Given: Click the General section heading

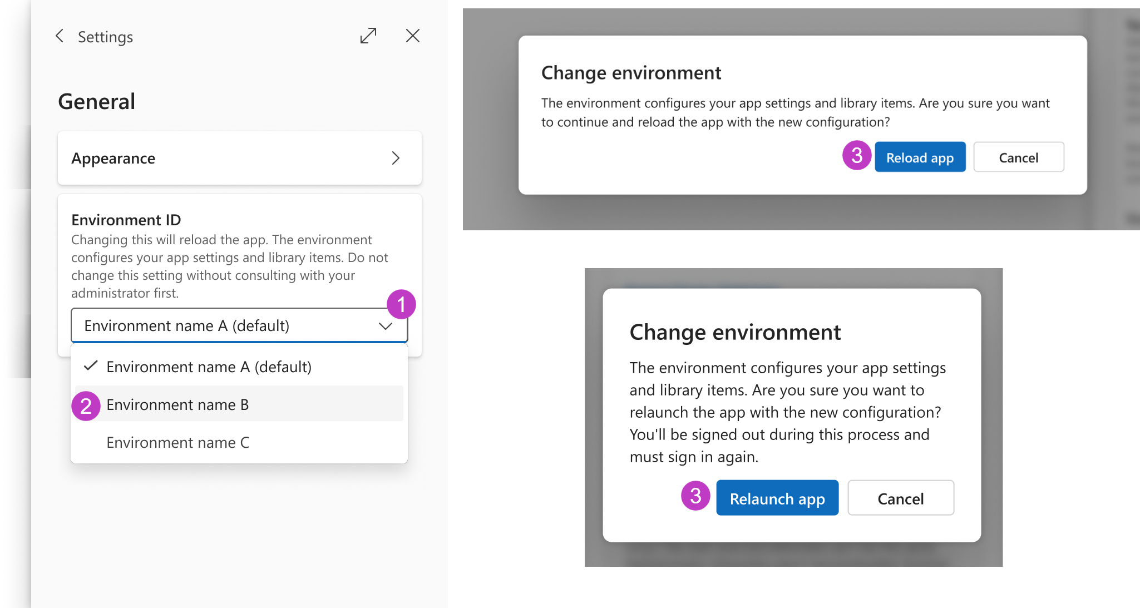Looking at the screenshot, I should [96, 101].
